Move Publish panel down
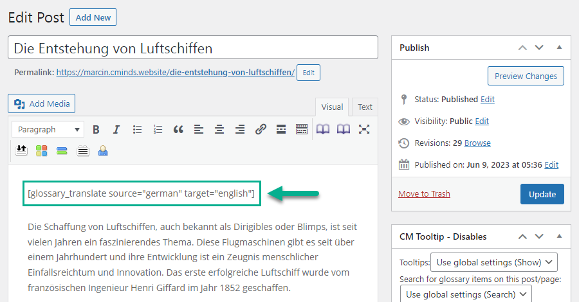This screenshot has width=579, height=302. tap(540, 48)
